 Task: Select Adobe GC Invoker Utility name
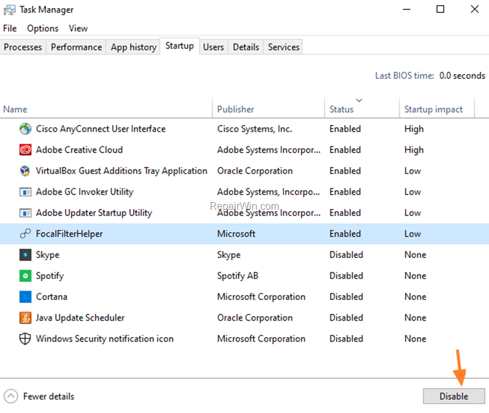(x=85, y=191)
